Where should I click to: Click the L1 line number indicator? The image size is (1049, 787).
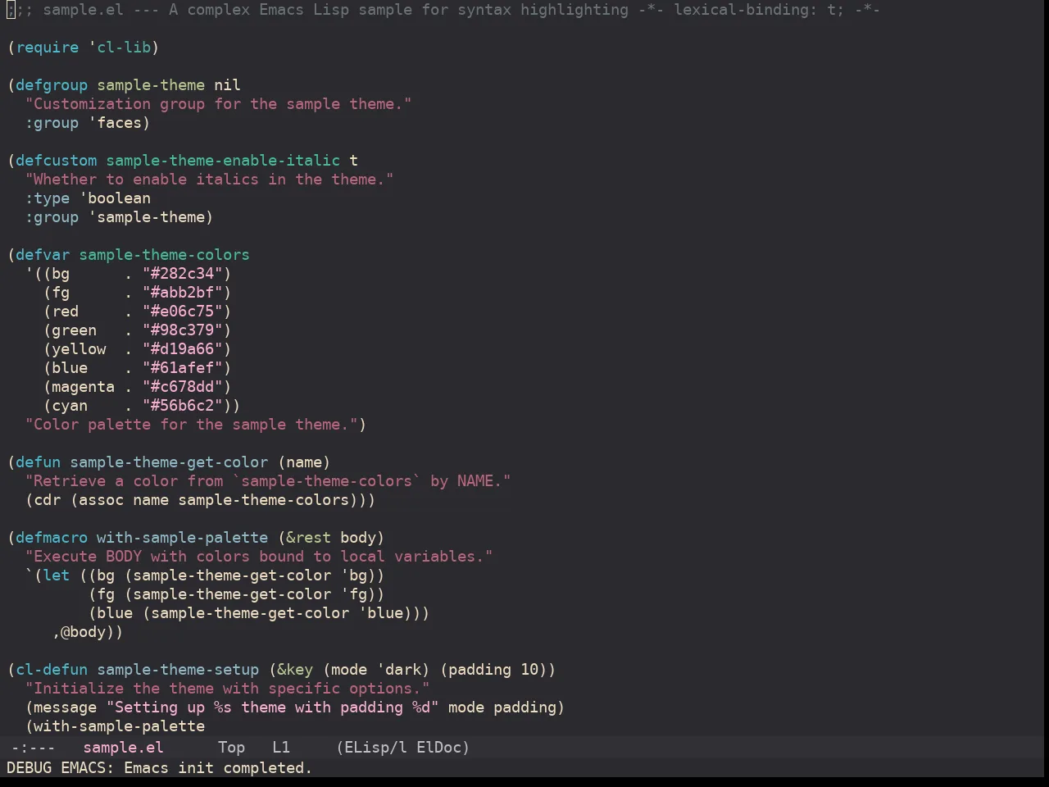click(x=281, y=748)
